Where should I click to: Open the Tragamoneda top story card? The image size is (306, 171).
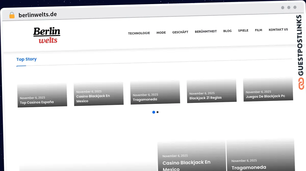(x=145, y=100)
